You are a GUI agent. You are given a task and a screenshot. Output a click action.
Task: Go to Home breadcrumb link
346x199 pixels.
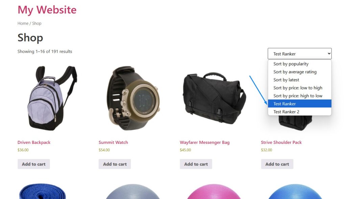[23, 23]
